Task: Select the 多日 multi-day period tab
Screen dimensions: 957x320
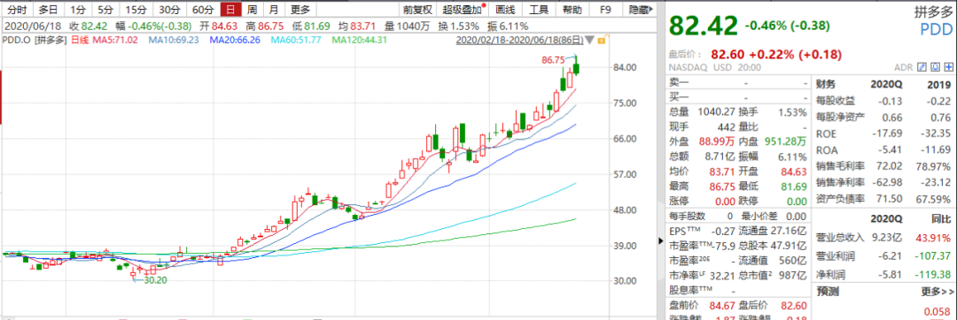Action: tap(49, 10)
